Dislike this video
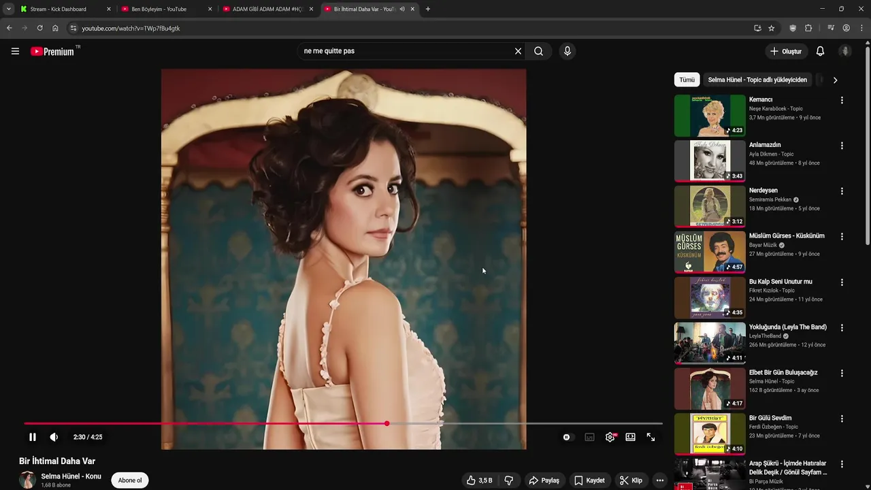Image resolution: width=871 pixels, height=490 pixels. [508, 480]
